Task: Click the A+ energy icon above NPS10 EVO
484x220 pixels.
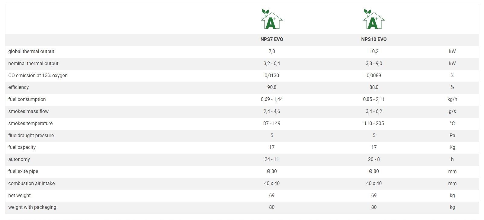Action: tap(374, 19)
